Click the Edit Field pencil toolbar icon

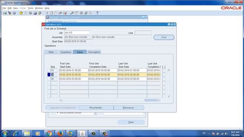72,13
